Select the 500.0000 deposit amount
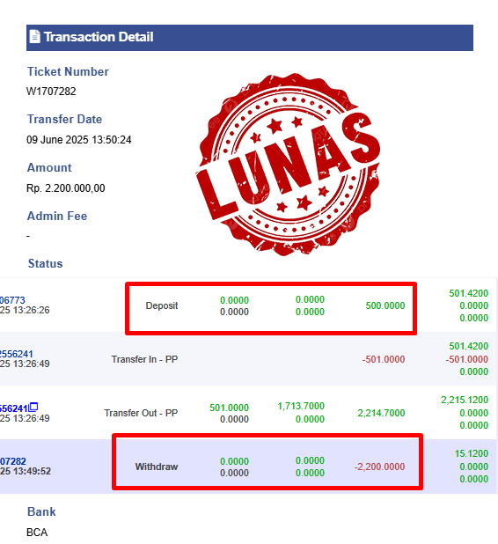The height and width of the screenshot is (544, 498). [x=385, y=305]
